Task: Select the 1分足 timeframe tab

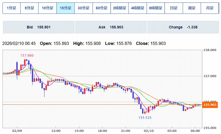Action: 11,8
